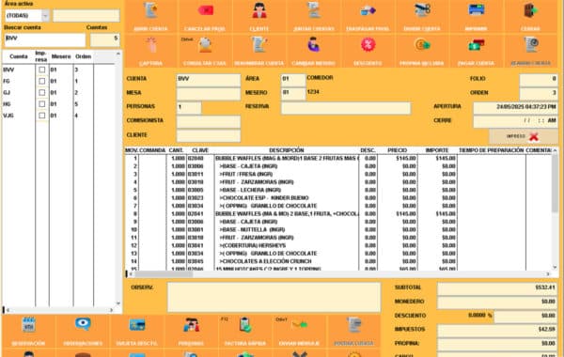Click the Cambiar Mesero waiter icon

click(x=313, y=51)
